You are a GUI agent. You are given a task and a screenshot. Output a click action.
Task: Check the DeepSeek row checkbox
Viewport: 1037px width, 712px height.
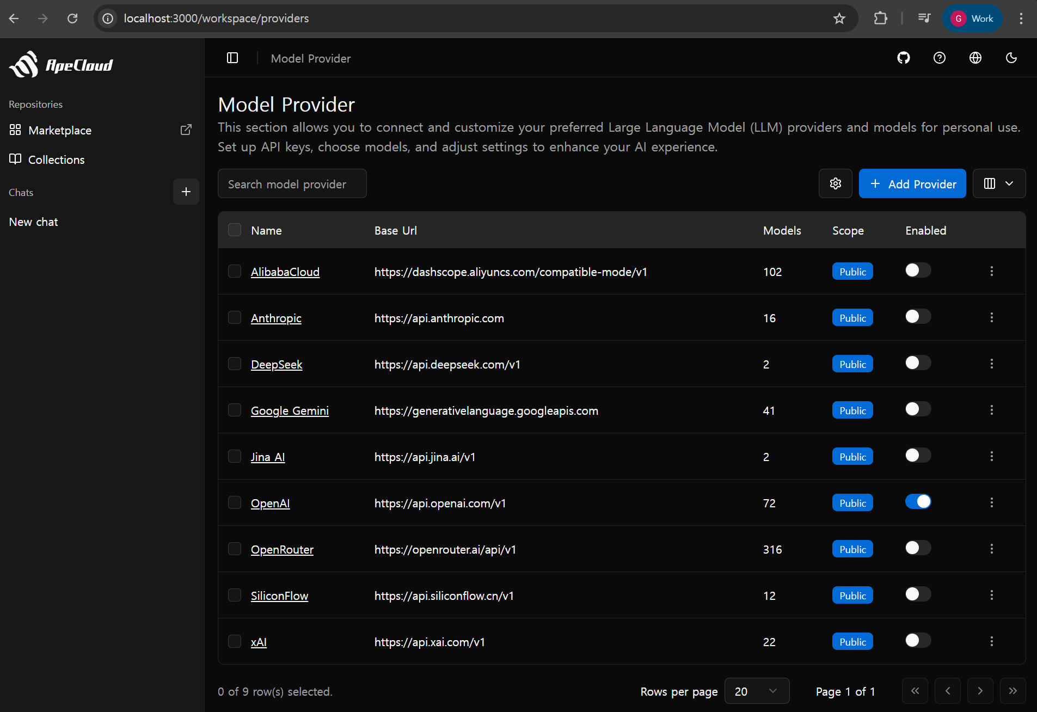(x=235, y=364)
